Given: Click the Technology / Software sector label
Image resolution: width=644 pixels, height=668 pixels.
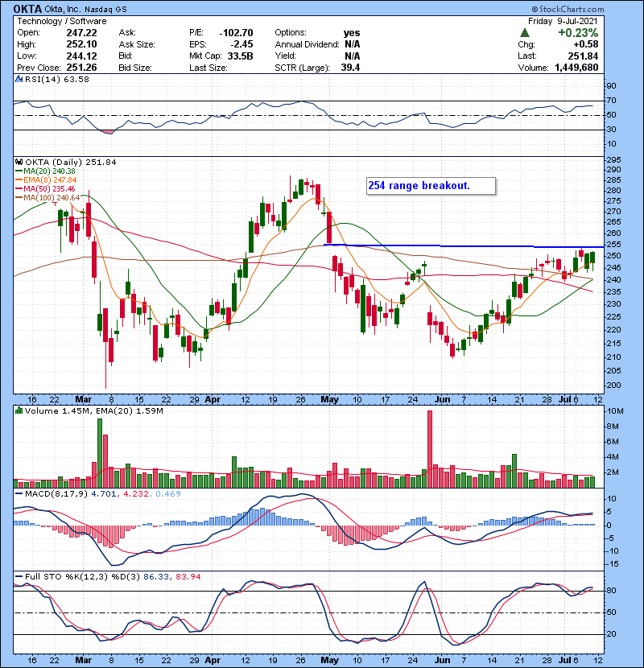Looking at the screenshot, I should [x=62, y=21].
